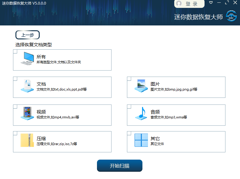Tick the 压缩 compressed files checkbox
Viewport: 240px width, 179px height.
point(15,133)
